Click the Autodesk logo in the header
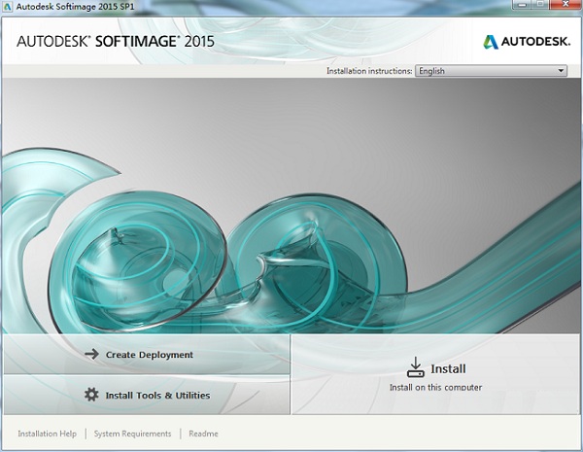This screenshot has height=452, width=583. [x=525, y=42]
